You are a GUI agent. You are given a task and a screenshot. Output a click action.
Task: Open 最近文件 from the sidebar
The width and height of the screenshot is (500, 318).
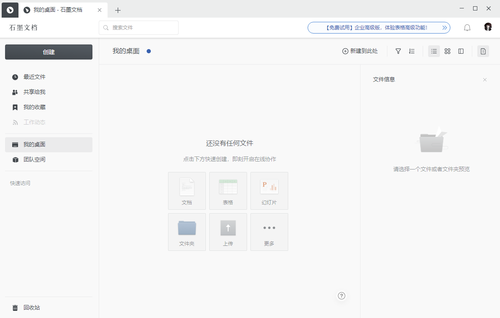pos(34,77)
